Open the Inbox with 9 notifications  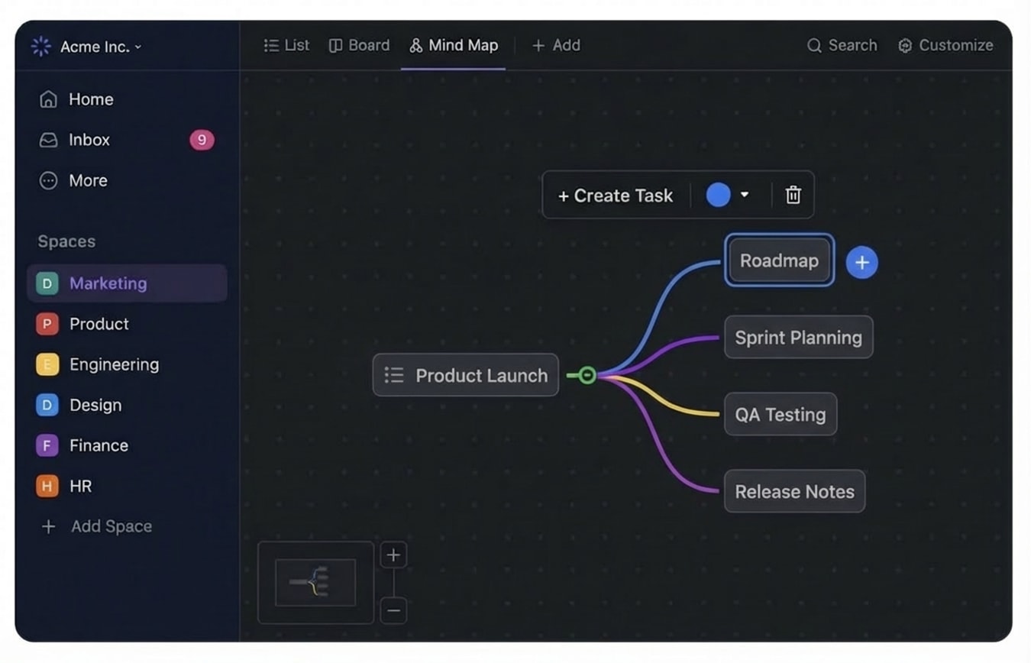tap(127, 140)
